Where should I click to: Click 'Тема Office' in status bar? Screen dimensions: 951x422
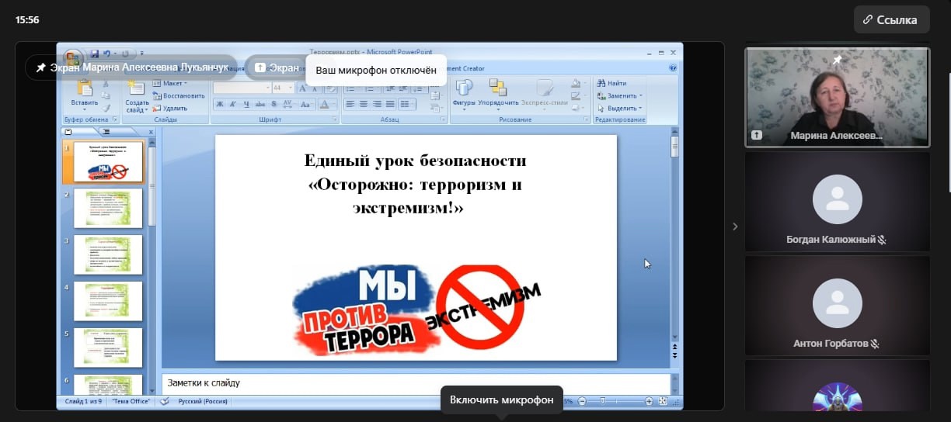(131, 402)
